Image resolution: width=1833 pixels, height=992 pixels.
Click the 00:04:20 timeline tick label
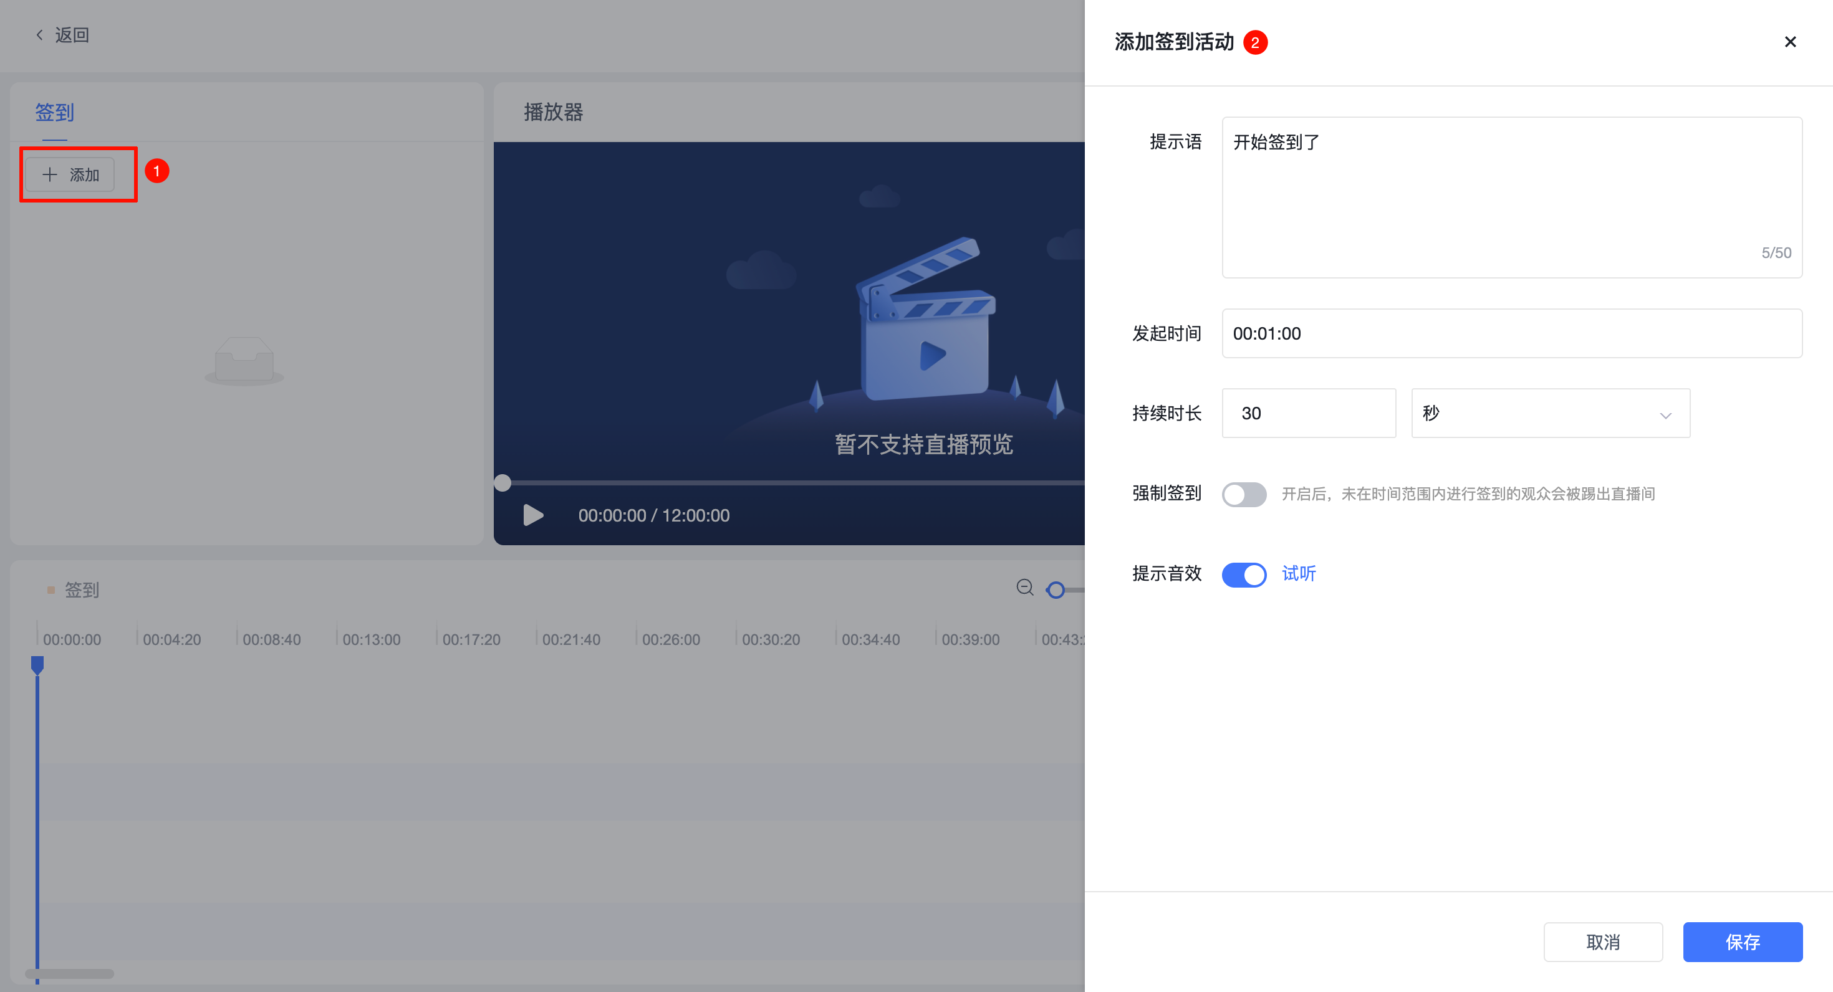(171, 639)
